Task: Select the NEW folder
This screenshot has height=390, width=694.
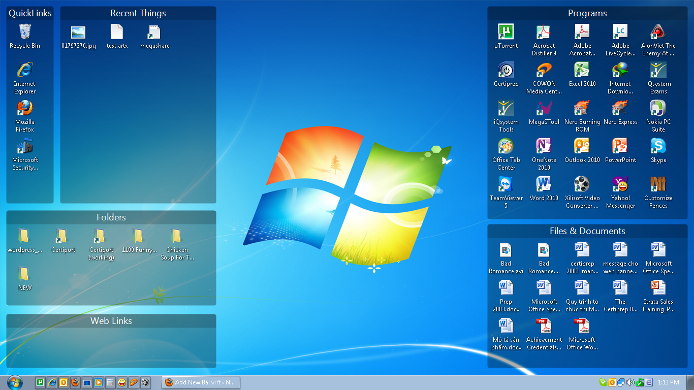Action: click(24, 278)
